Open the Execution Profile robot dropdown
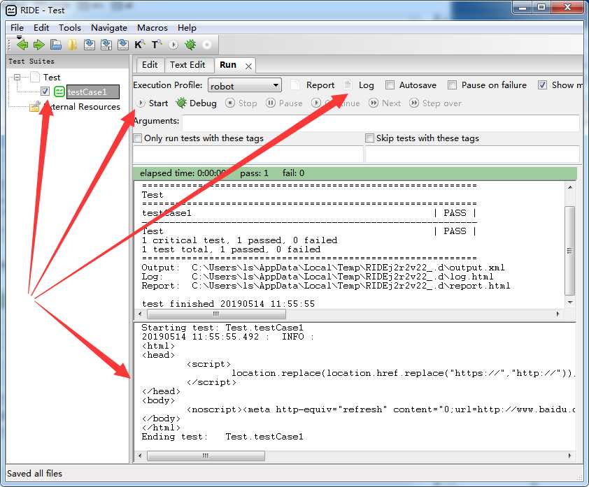The height and width of the screenshot is (487, 589). [x=245, y=85]
